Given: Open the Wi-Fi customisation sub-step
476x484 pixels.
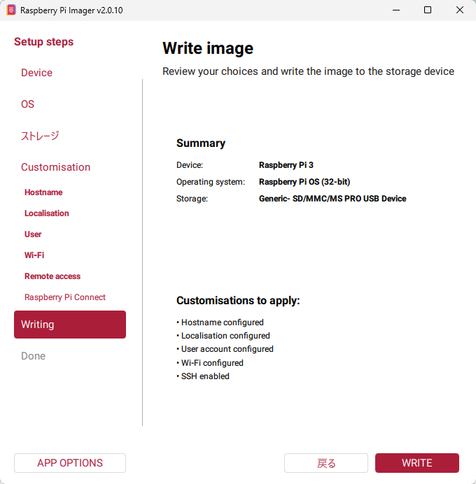Looking at the screenshot, I should pos(34,255).
